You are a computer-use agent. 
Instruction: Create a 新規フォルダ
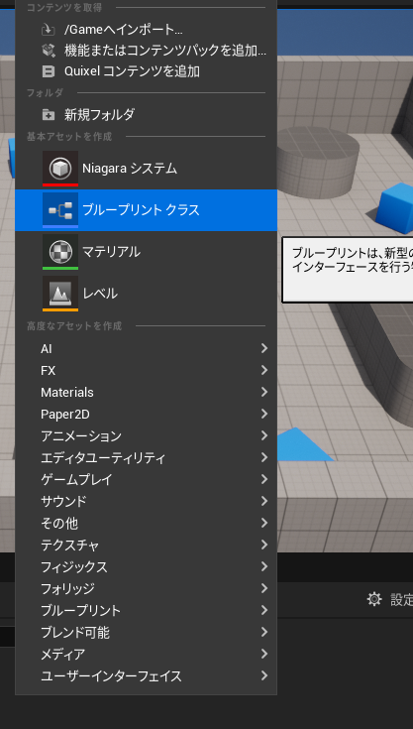coord(146,114)
